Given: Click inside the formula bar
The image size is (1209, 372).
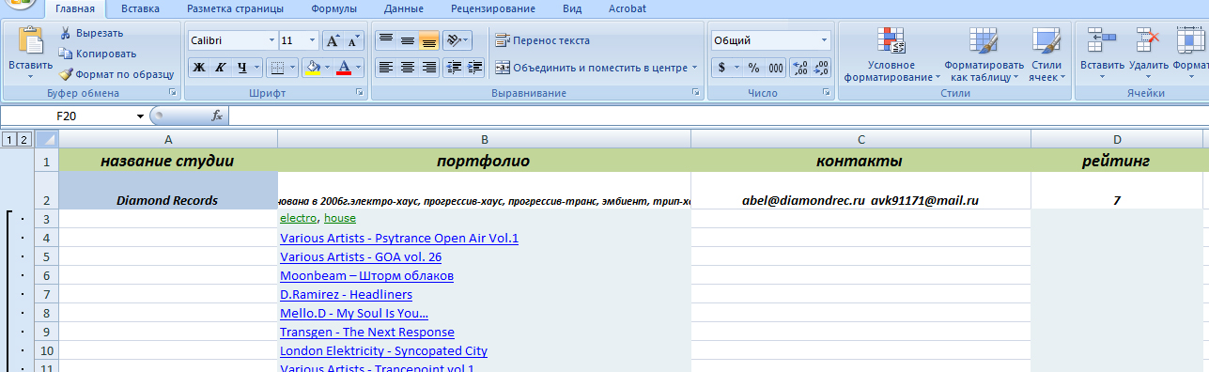Looking at the screenshot, I should (719, 116).
